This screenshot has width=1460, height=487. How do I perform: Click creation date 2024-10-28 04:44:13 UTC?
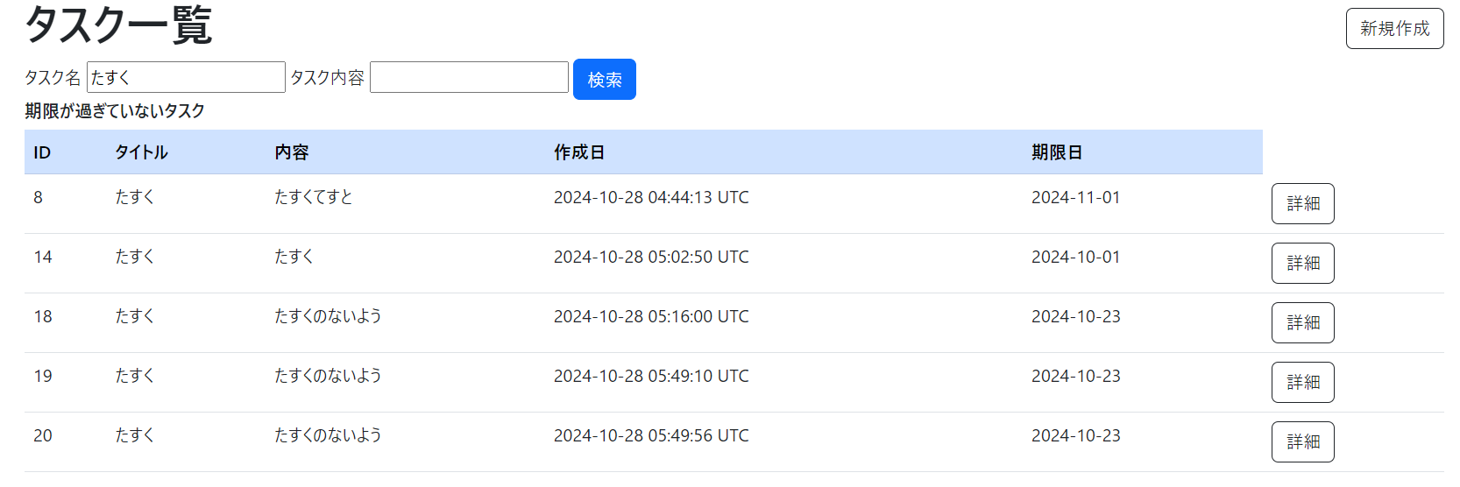point(651,197)
